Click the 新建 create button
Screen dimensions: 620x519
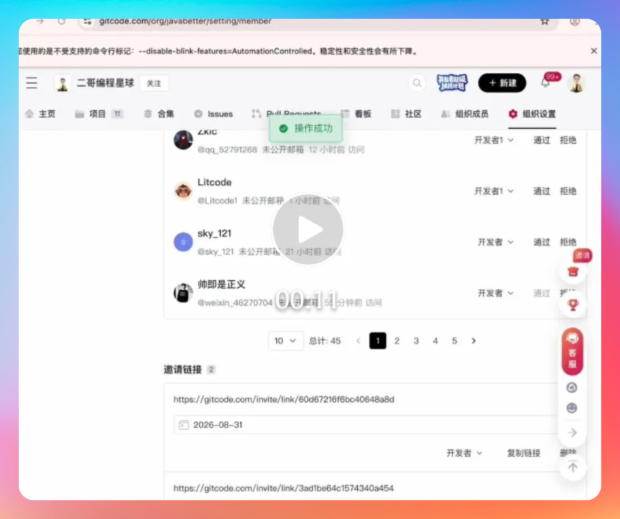[x=502, y=83]
